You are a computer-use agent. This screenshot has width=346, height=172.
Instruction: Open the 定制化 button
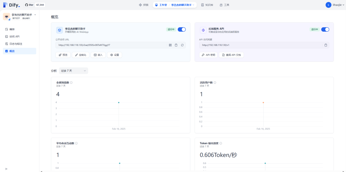click(80, 55)
